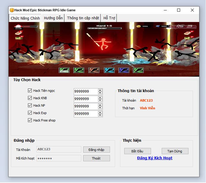
Task: Toggle the Hack KNB checkbox
Action: [x=30, y=98]
